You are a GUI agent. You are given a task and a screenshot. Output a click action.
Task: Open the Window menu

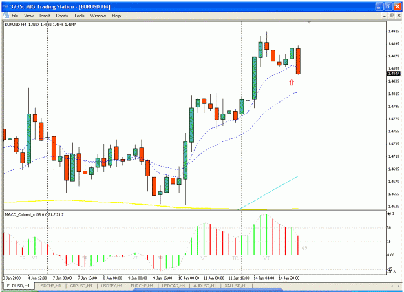(x=98, y=16)
